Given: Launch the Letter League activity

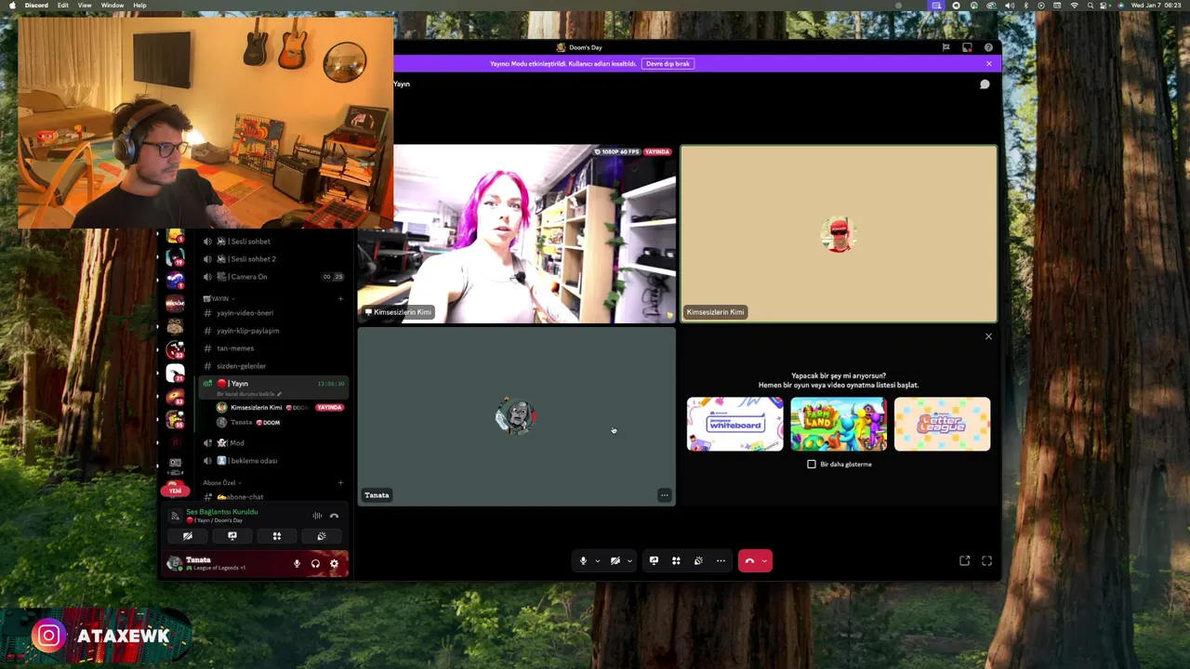Looking at the screenshot, I should [942, 425].
